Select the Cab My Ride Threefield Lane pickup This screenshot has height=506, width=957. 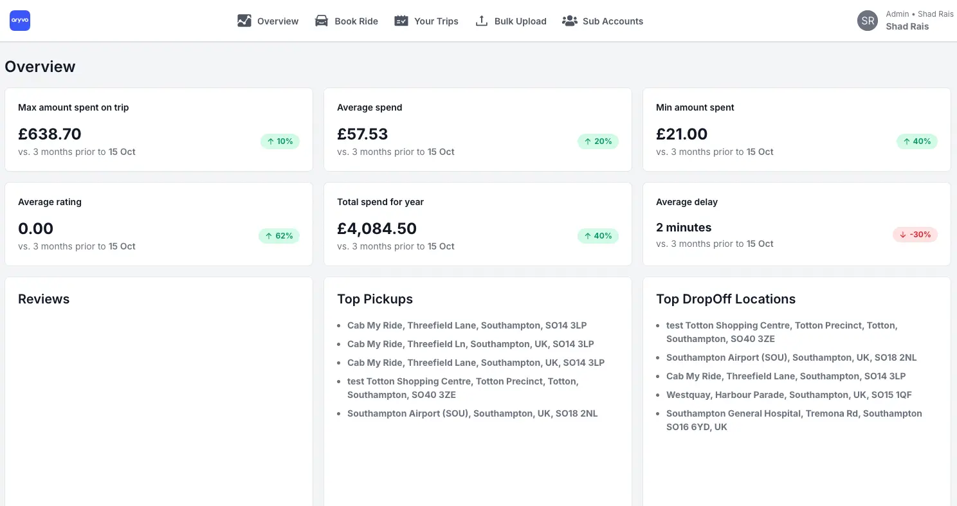[466, 325]
